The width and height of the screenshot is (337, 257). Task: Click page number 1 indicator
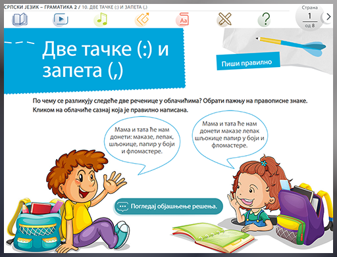click(309, 16)
